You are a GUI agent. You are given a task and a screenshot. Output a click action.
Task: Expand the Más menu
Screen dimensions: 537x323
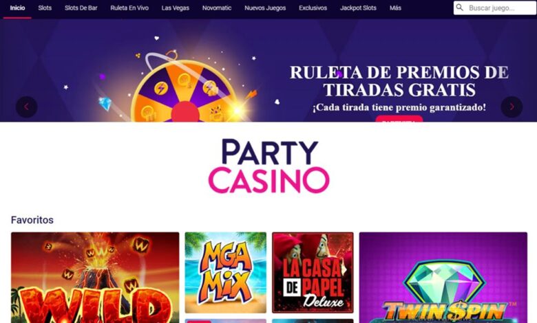point(395,8)
